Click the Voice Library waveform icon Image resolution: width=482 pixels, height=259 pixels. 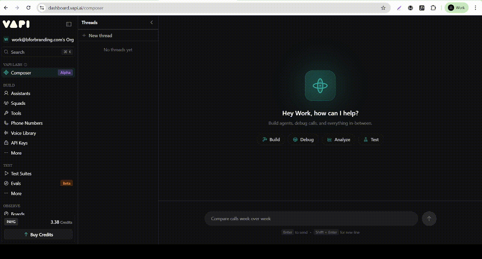pyautogui.click(x=6, y=133)
